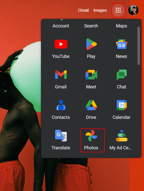Open the Google apps grid launcher
This screenshot has height=191, width=144.
[x=118, y=10]
